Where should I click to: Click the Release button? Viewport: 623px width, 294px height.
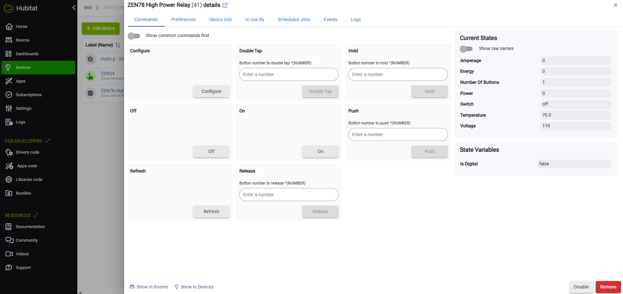tap(320, 211)
